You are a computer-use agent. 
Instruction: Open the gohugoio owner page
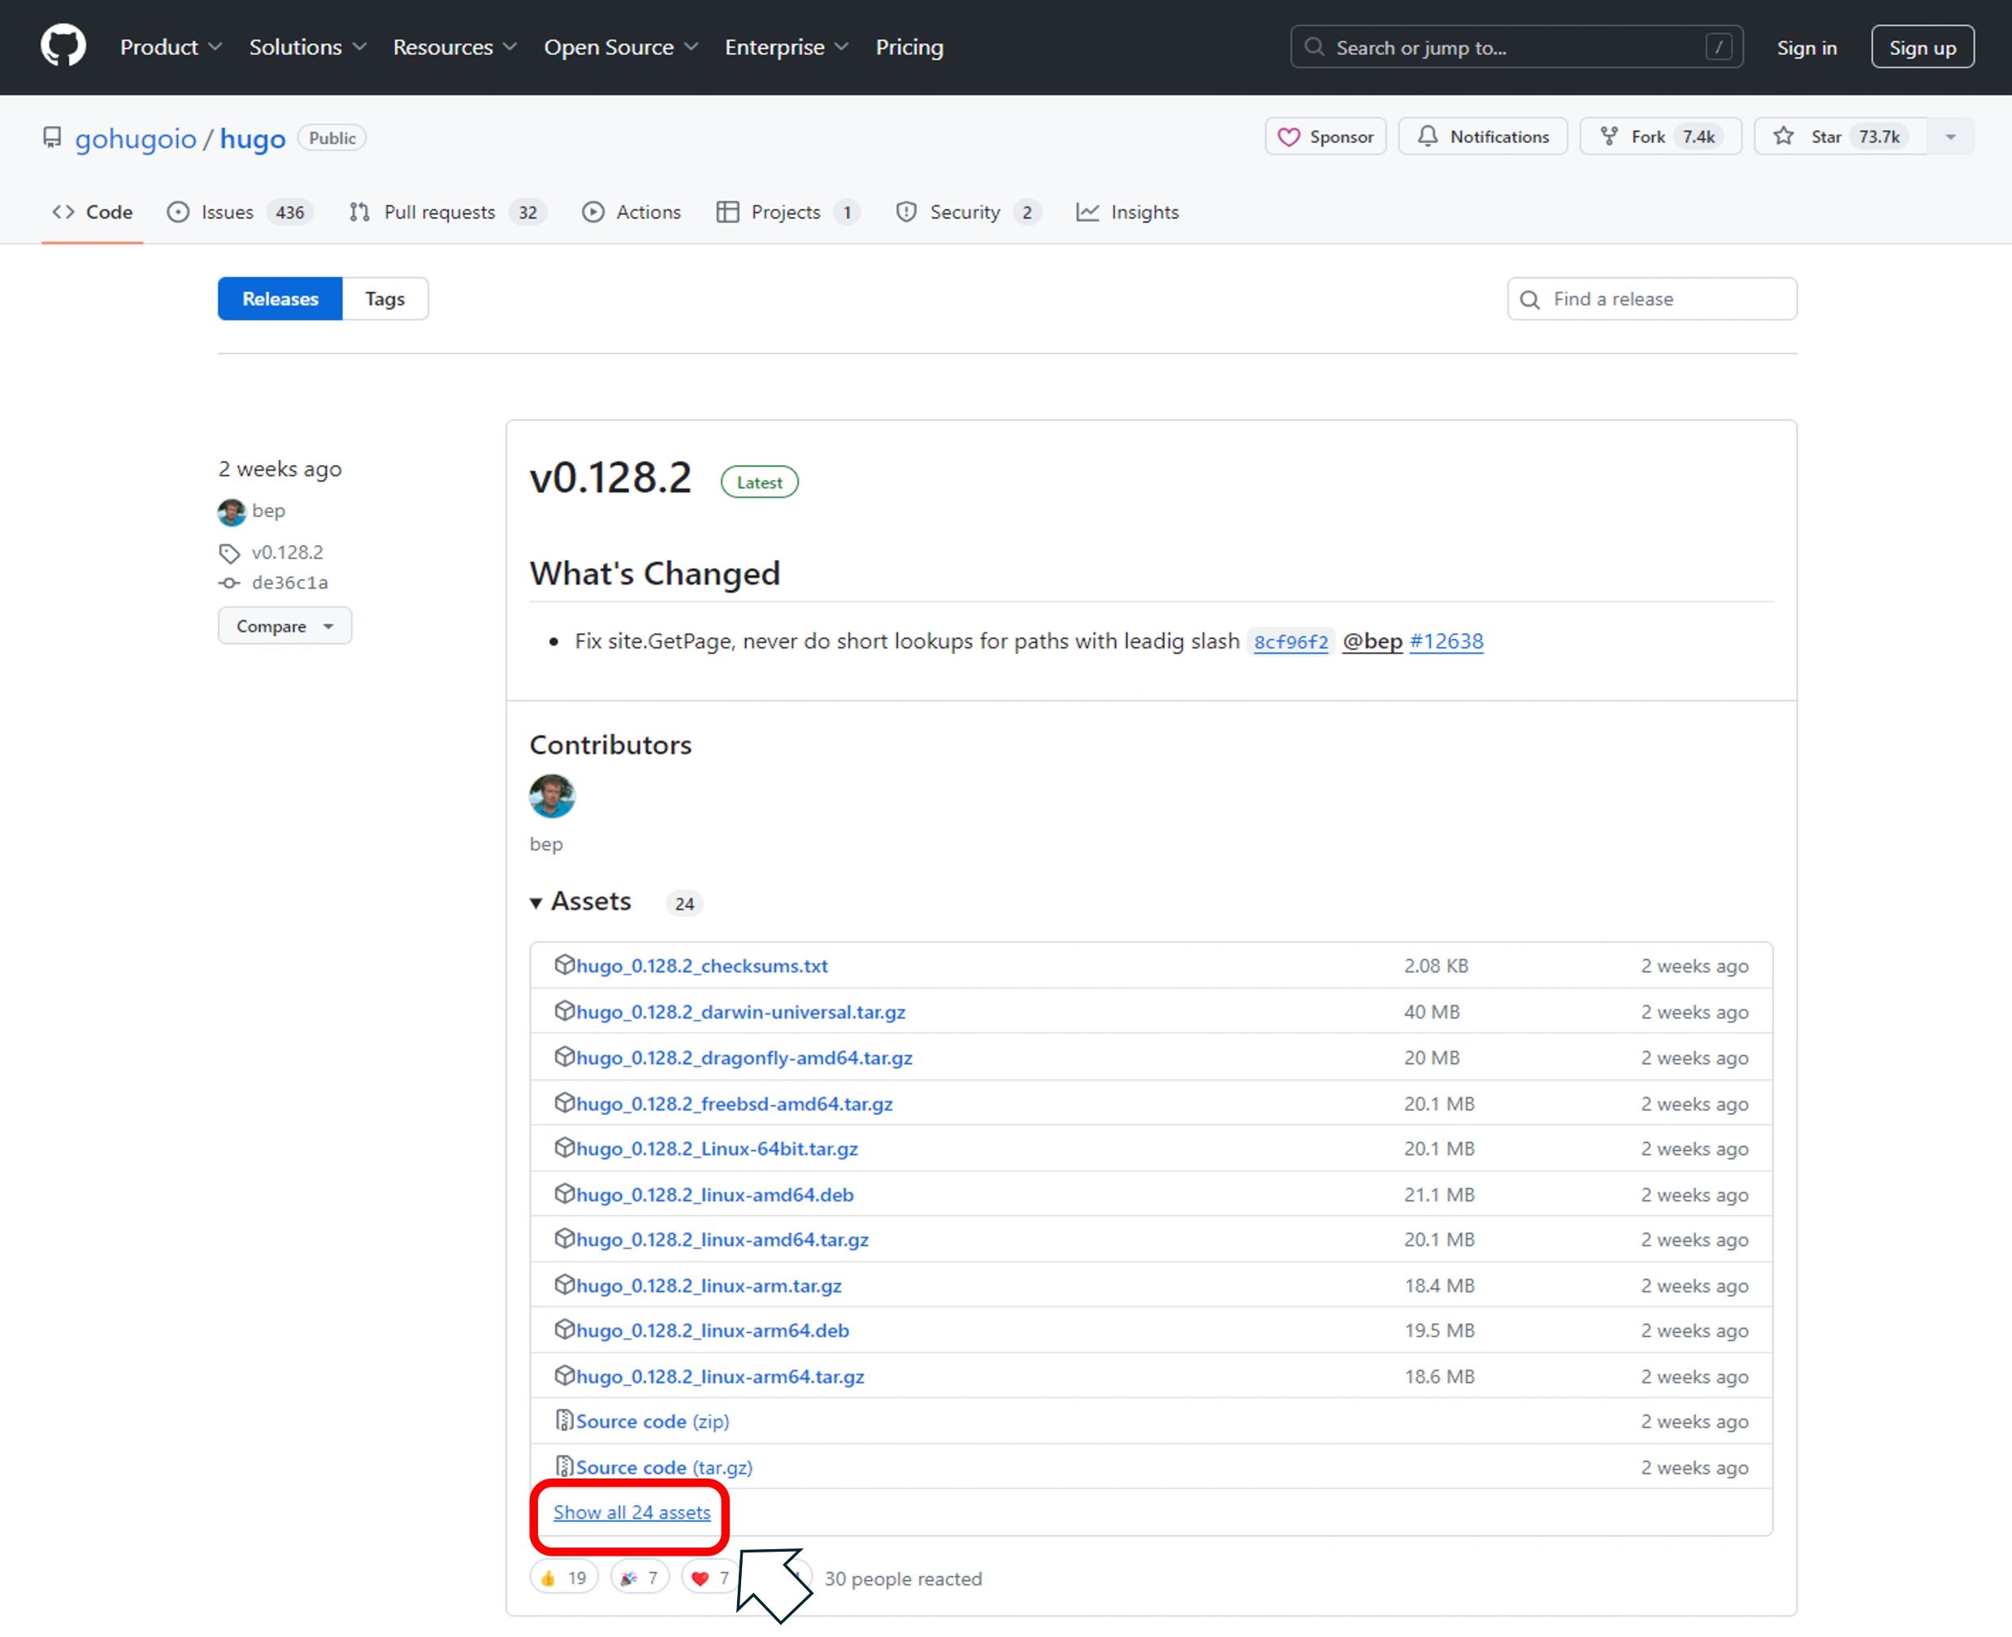136,139
